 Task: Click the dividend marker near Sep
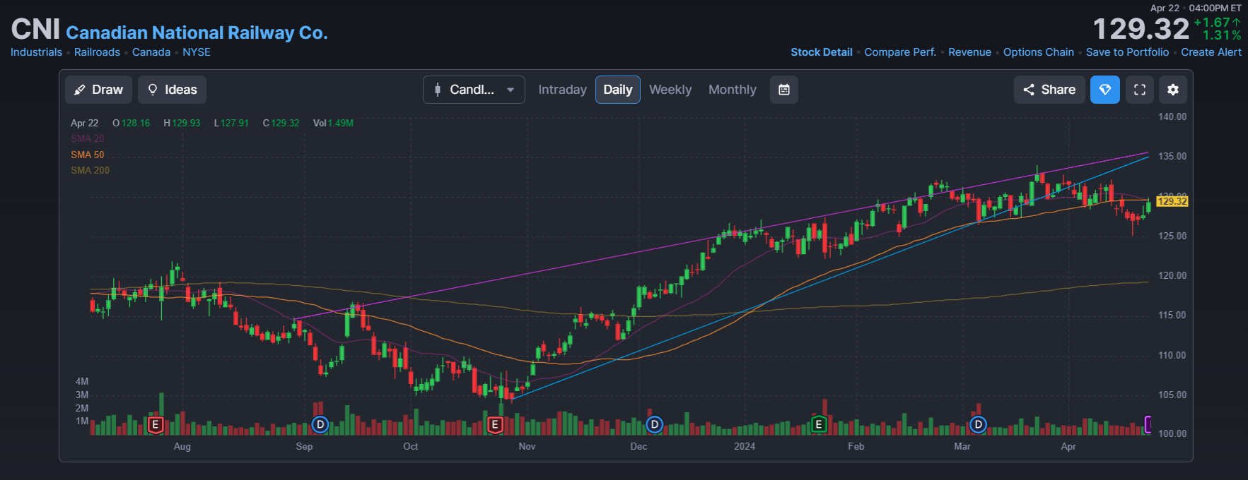[x=320, y=425]
